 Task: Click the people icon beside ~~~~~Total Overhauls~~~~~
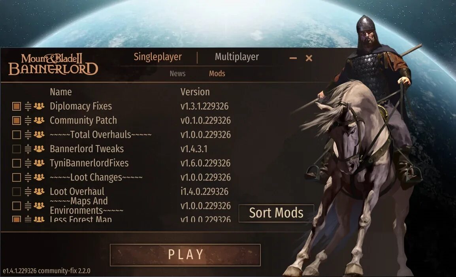point(39,134)
